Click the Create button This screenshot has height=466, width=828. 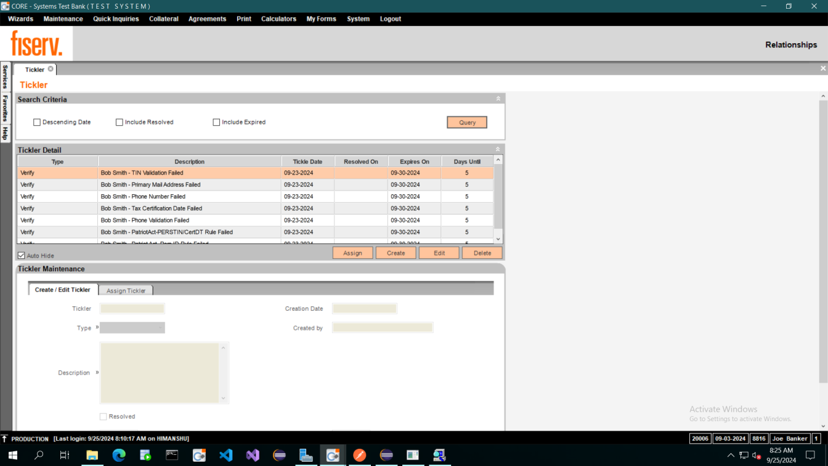point(396,253)
